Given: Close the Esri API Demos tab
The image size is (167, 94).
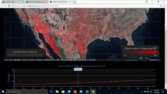Looking at the screenshot, I should pos(23,2).
